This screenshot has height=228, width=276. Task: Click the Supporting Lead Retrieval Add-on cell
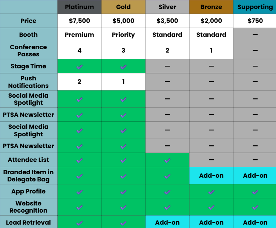coord(255,222)
